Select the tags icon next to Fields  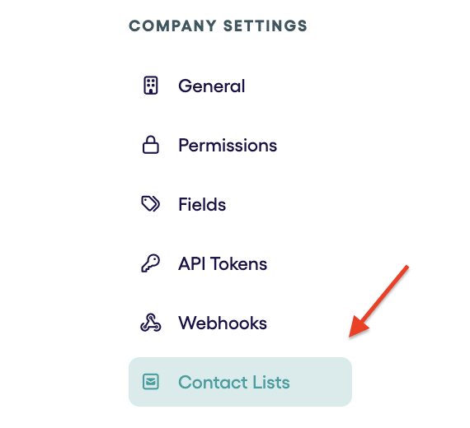pyautogui.click(x=150, y=204)
